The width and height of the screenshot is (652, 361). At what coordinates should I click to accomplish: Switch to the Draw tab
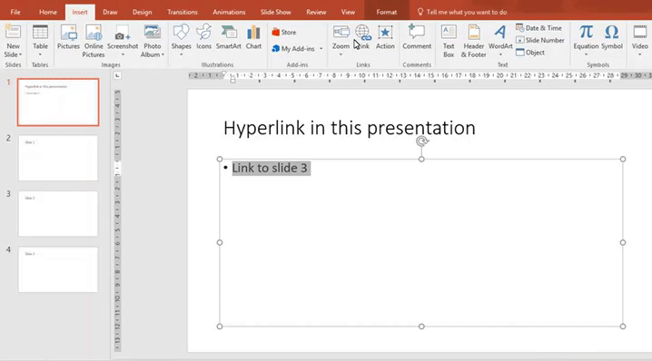(x=110, y=12)
